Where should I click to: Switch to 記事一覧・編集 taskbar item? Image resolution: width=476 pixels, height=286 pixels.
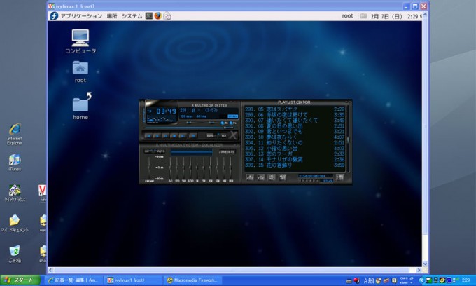pyautogui.click(x=73, y=280)
